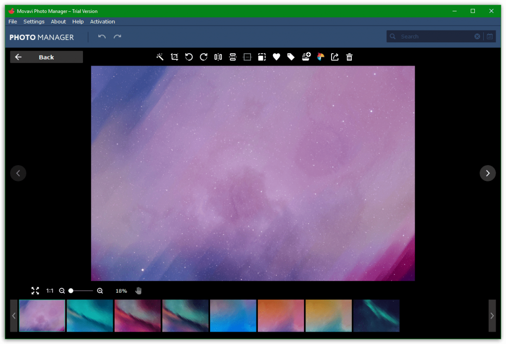Open the File menu
Image resolution: width=506 pixels, height=344 pixels.
12,22
